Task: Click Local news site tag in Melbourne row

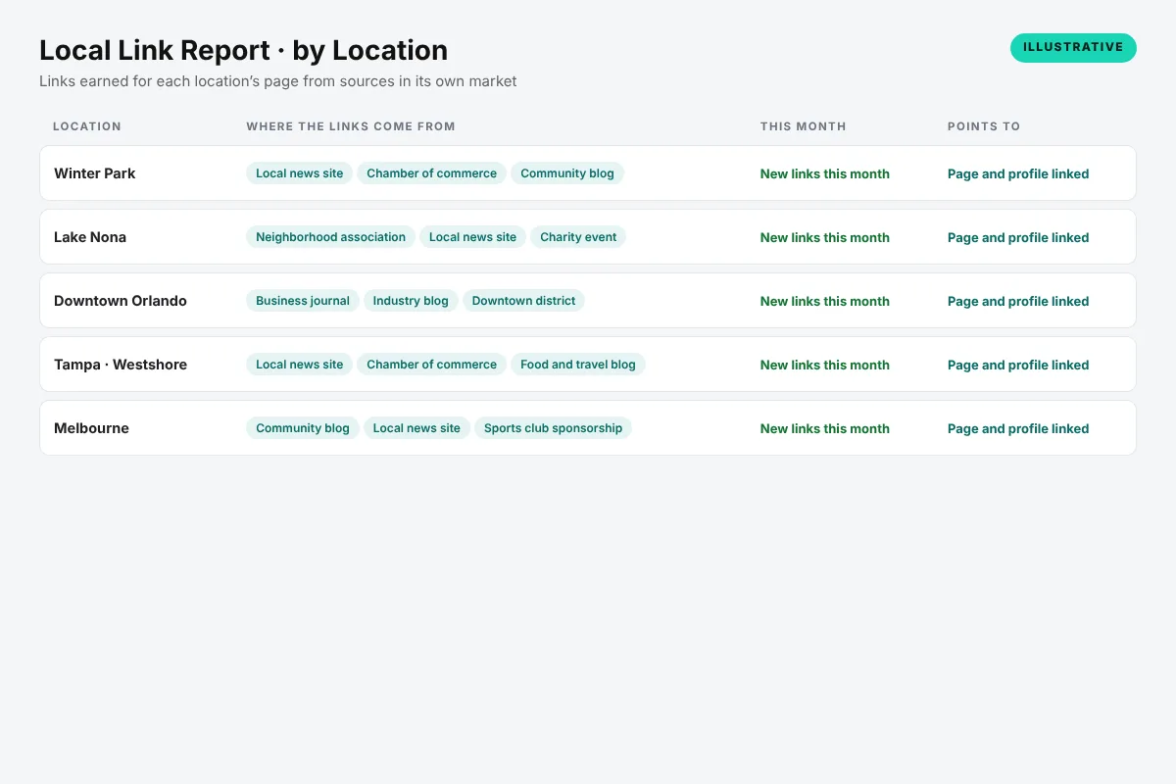Action: (416, 428)
